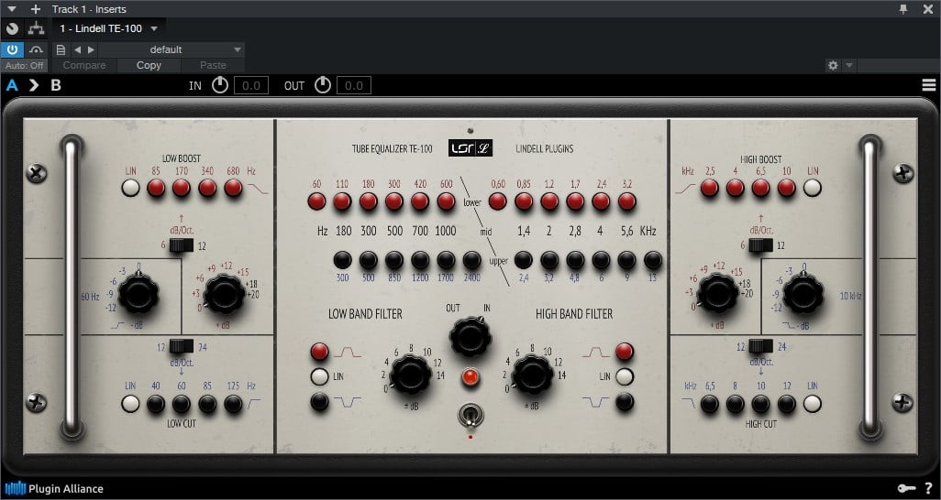Image resolution: width=941 pixels, height=500 pixels.
Task: Select low band 600 Hz lower button
Action: point(446,201)
